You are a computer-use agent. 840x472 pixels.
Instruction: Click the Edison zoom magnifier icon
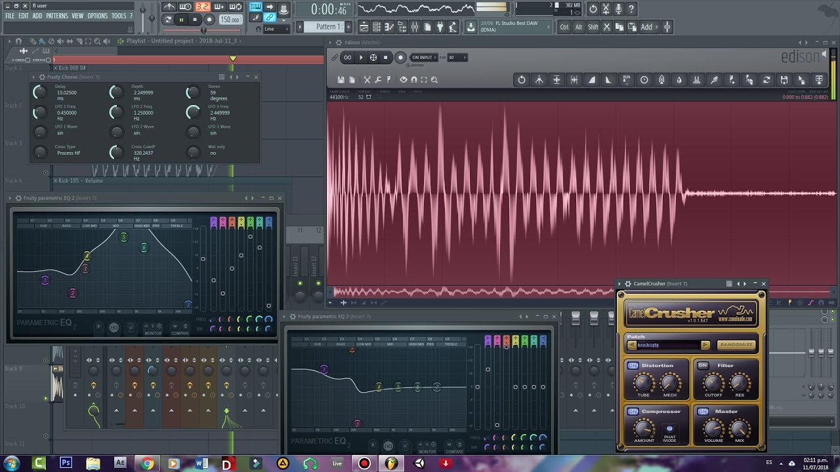[x=434, y=80]
